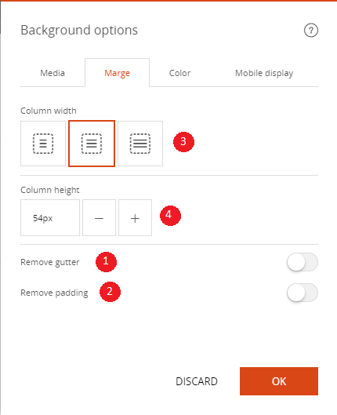The width and height of the screenshot is (337, 415).
Task: Open the help question mark icon
Action: point(311,31)
